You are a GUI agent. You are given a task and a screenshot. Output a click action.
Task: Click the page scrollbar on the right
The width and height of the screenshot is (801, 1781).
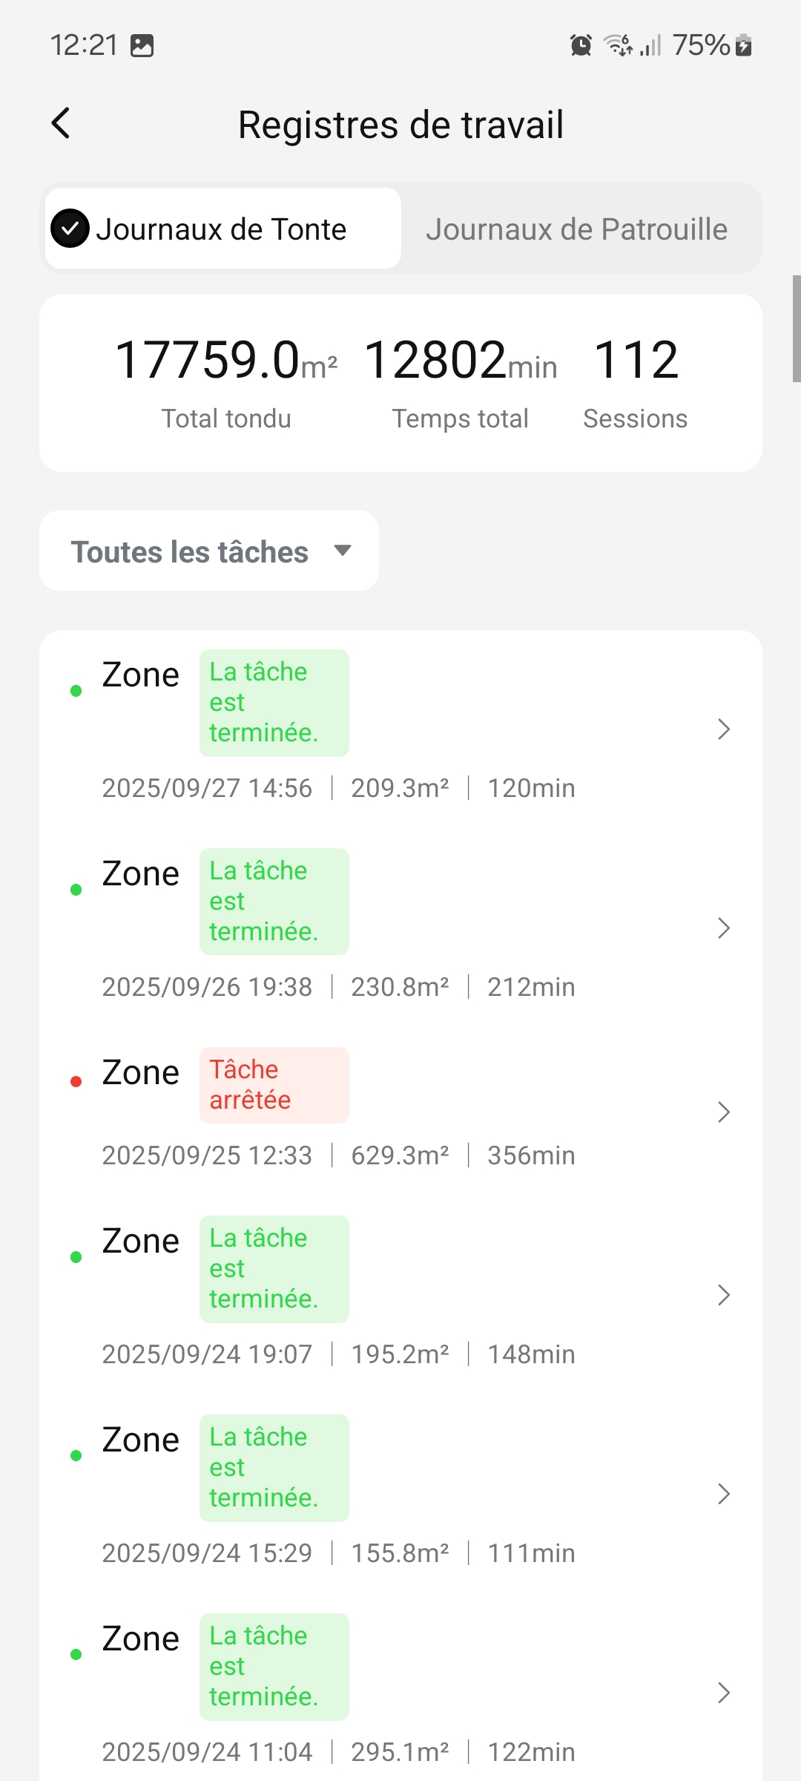click(x=796, y=329)
